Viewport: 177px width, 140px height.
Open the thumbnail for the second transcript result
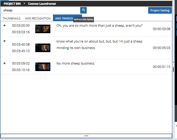43,48
